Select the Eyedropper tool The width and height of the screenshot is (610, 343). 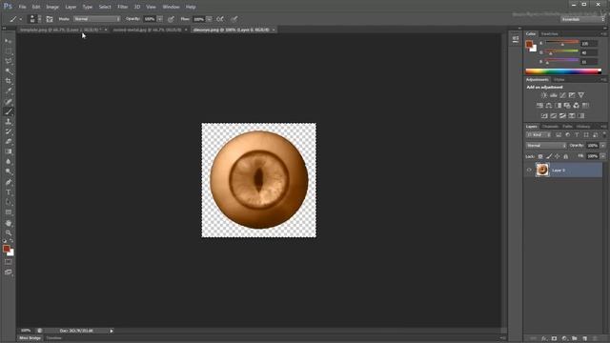(x=9, y=91)
